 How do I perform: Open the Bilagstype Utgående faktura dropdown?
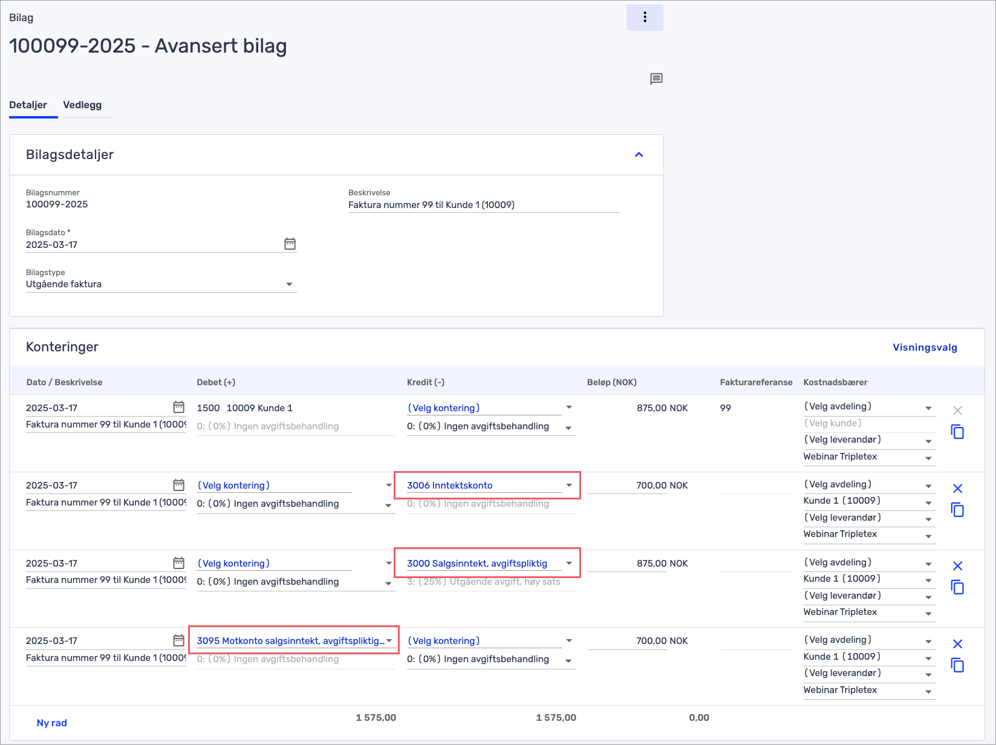[x=161, y=284]
